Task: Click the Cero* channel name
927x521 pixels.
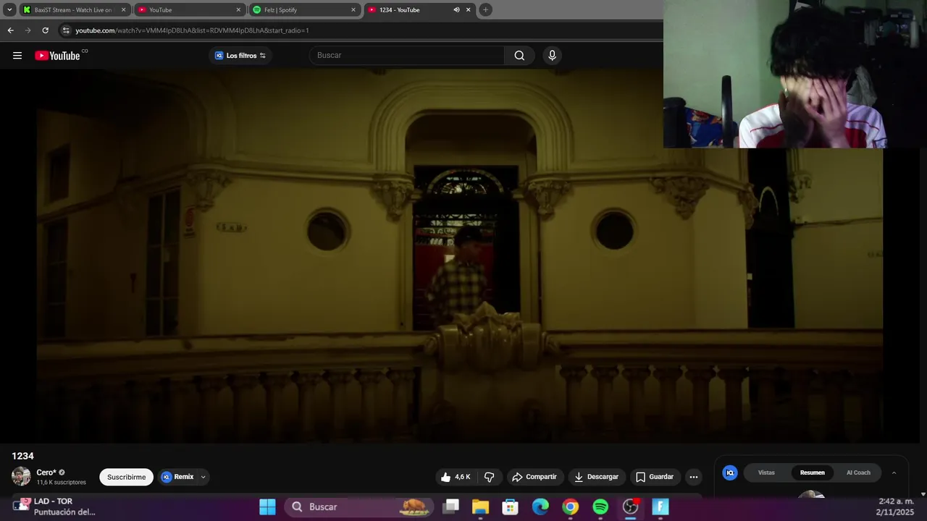Action: click(46, 473)
